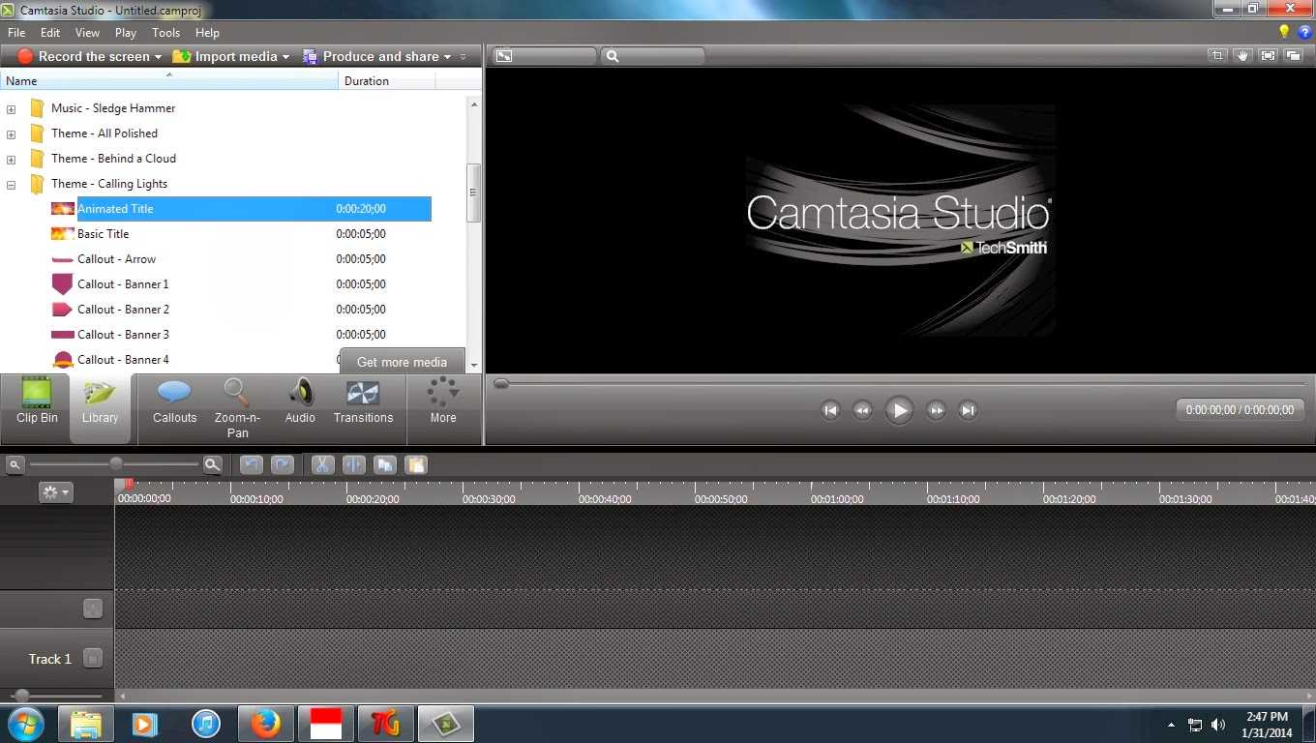Enable crop mode in the preview
Image resolution: width=1316 pixels, height=743 pixels.
pyautogui.click(x=1217, y=56)
